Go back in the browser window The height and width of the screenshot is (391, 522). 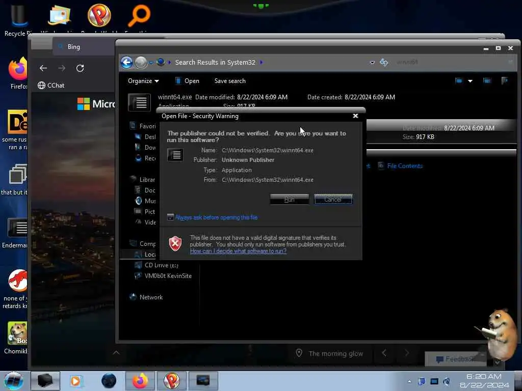pos(43,68)
